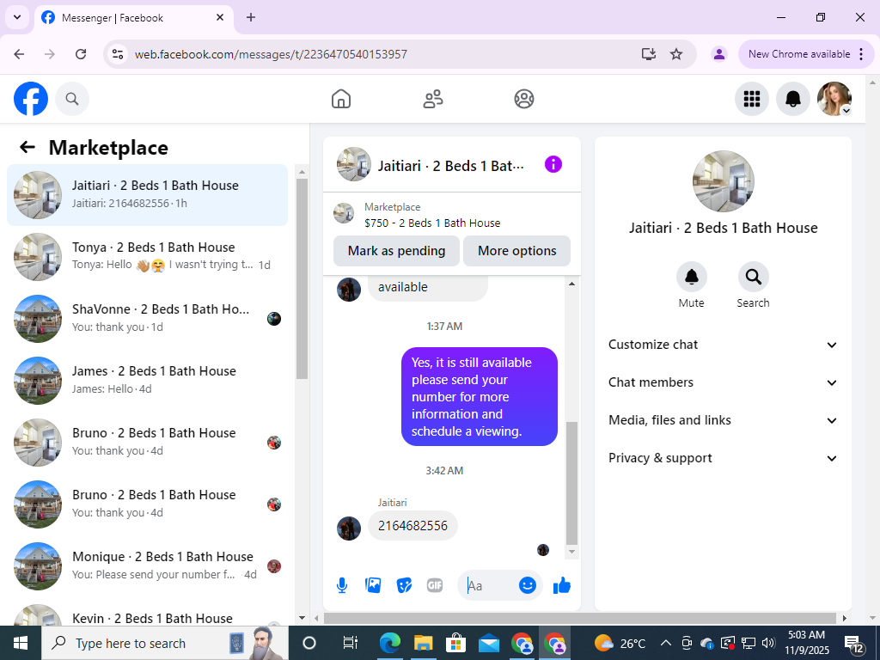Open the large listing photo in info panel
The image size is (880, 660).
click(x=723, y=180)
